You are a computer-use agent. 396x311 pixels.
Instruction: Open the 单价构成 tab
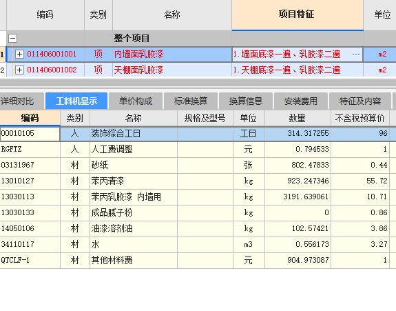(x=136, y=101)
